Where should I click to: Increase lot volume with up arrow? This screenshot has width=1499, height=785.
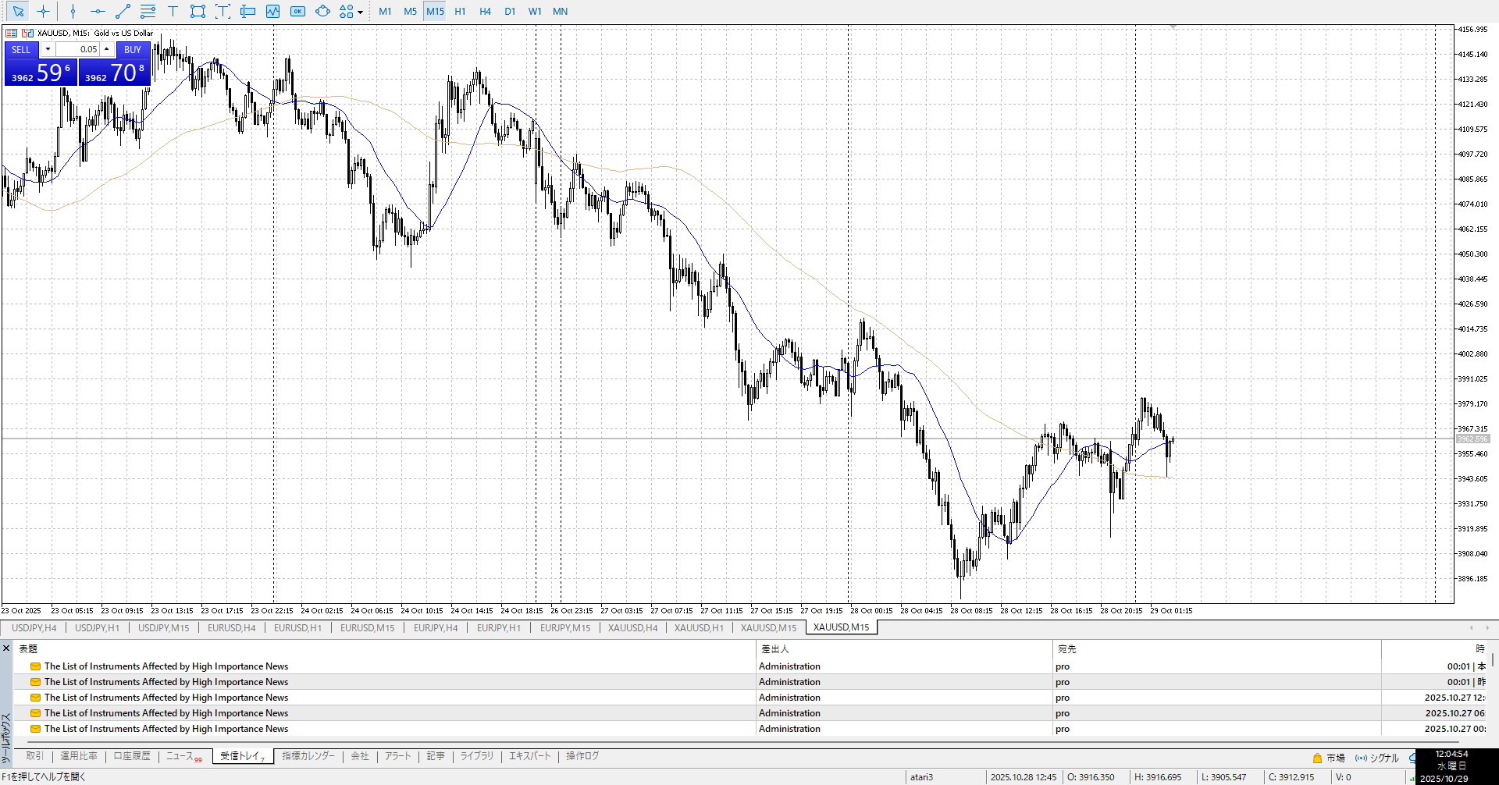click(x=107, y=49)
